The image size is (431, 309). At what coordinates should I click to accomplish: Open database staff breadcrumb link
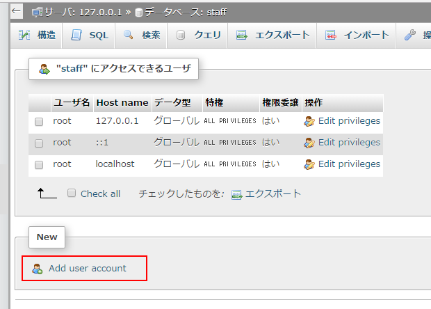coord(186,12)
